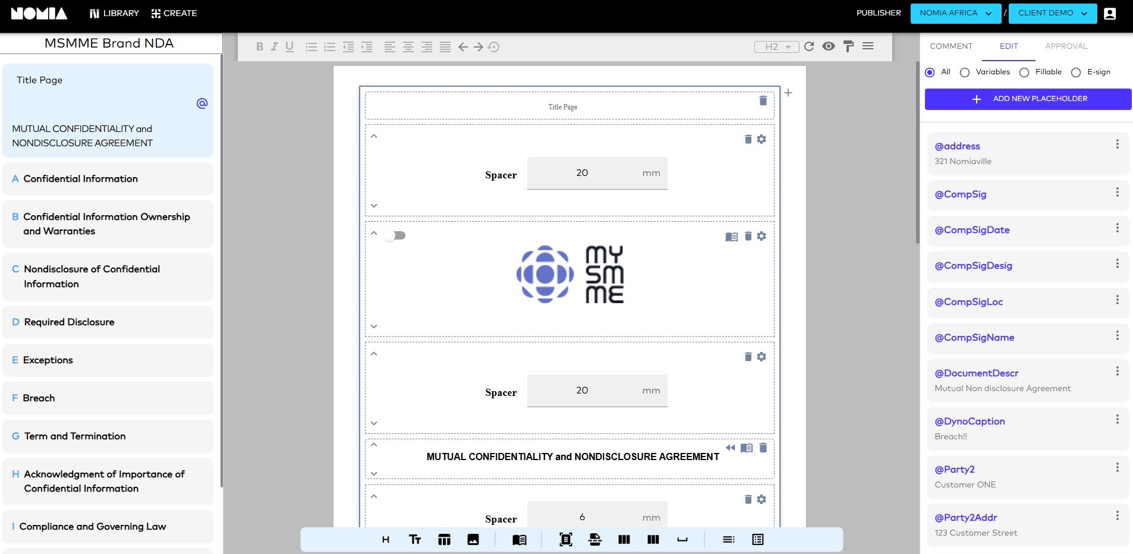Click the @ icon on Title Page card
This screenshot has height=554, width=1133.
tap(202, 103)
